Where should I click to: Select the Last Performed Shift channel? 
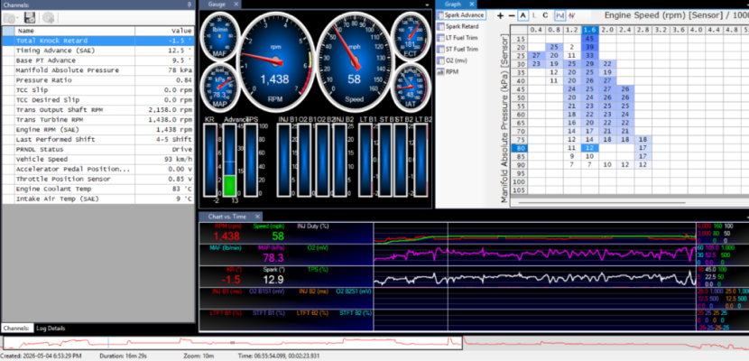coord(98,139)
